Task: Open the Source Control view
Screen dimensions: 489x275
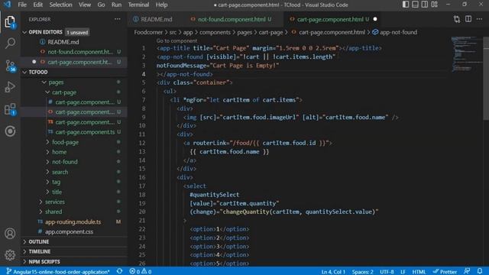Action: tap(10, 66)
